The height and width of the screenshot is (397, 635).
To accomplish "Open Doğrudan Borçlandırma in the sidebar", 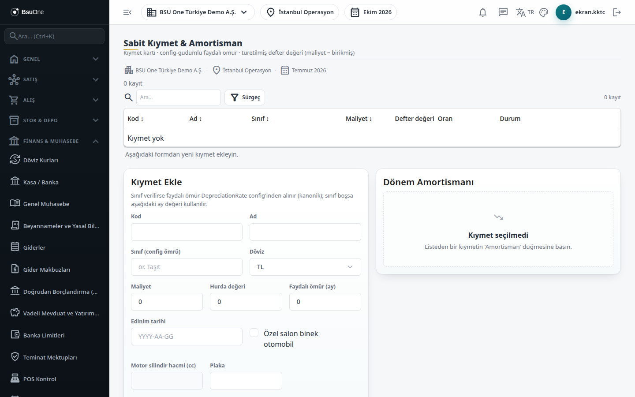I will pyautogui.click(x=55, y=292).
